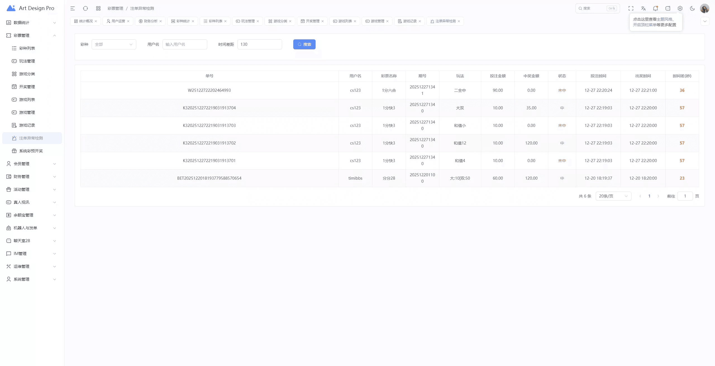Screen dimensions: 715x366
Task: Open the language translation icon
Action: coord(643,8)
